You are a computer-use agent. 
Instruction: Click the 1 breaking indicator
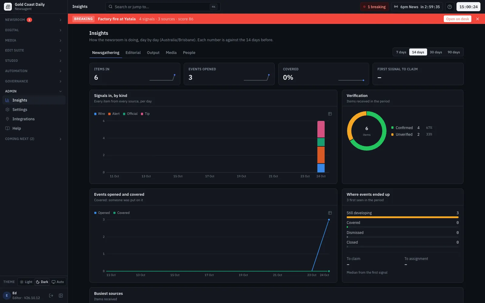pos(374,7)
